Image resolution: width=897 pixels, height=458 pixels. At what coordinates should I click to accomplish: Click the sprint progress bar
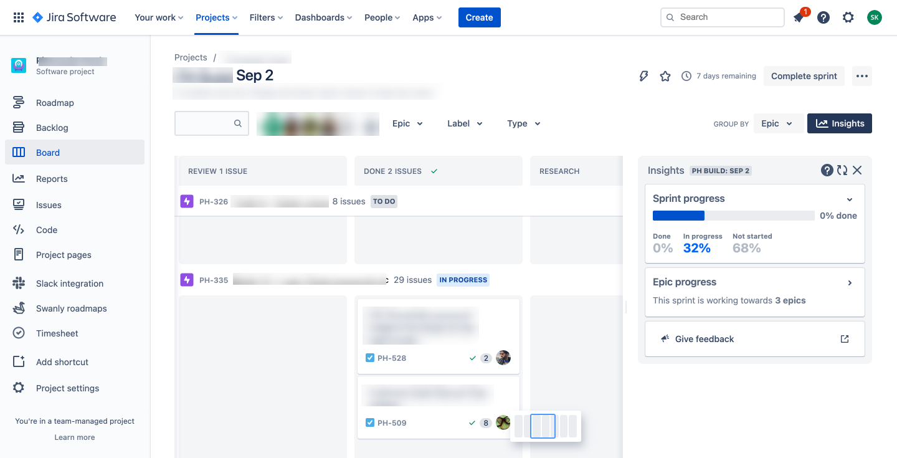coord(734,216)
